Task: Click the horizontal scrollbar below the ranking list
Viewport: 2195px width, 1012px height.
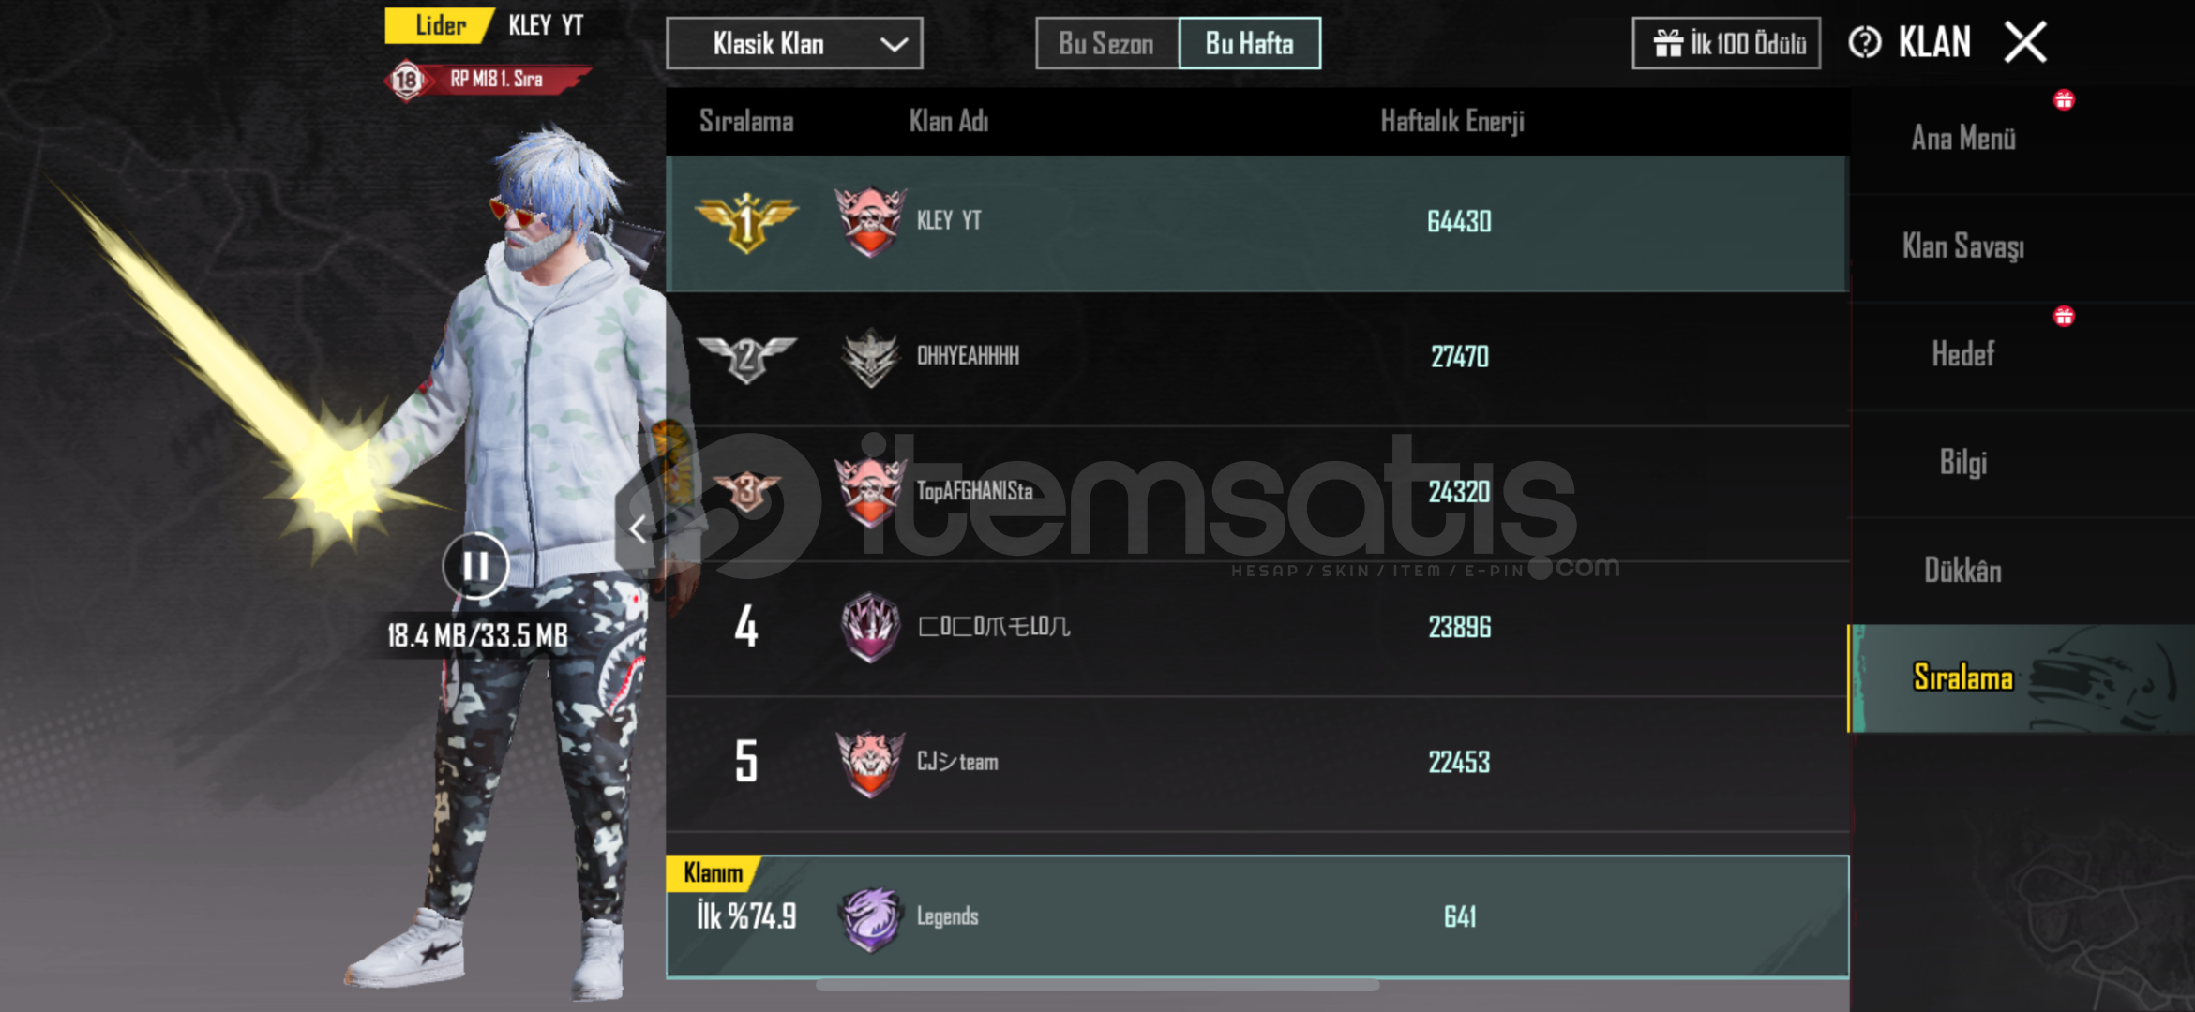Action: pos(1097,986)
